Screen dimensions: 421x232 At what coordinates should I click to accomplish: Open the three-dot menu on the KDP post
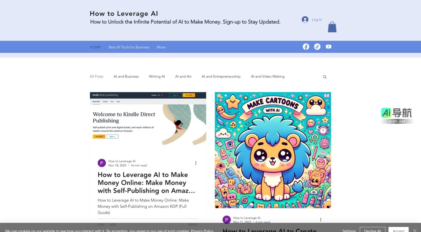pyautogui.click(x=196, y=163)
